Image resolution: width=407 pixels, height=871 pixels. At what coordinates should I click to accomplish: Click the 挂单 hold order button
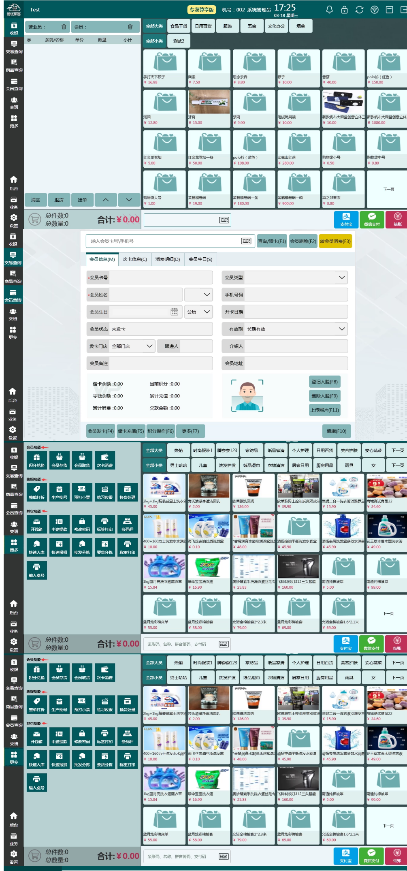coord(82,200)
